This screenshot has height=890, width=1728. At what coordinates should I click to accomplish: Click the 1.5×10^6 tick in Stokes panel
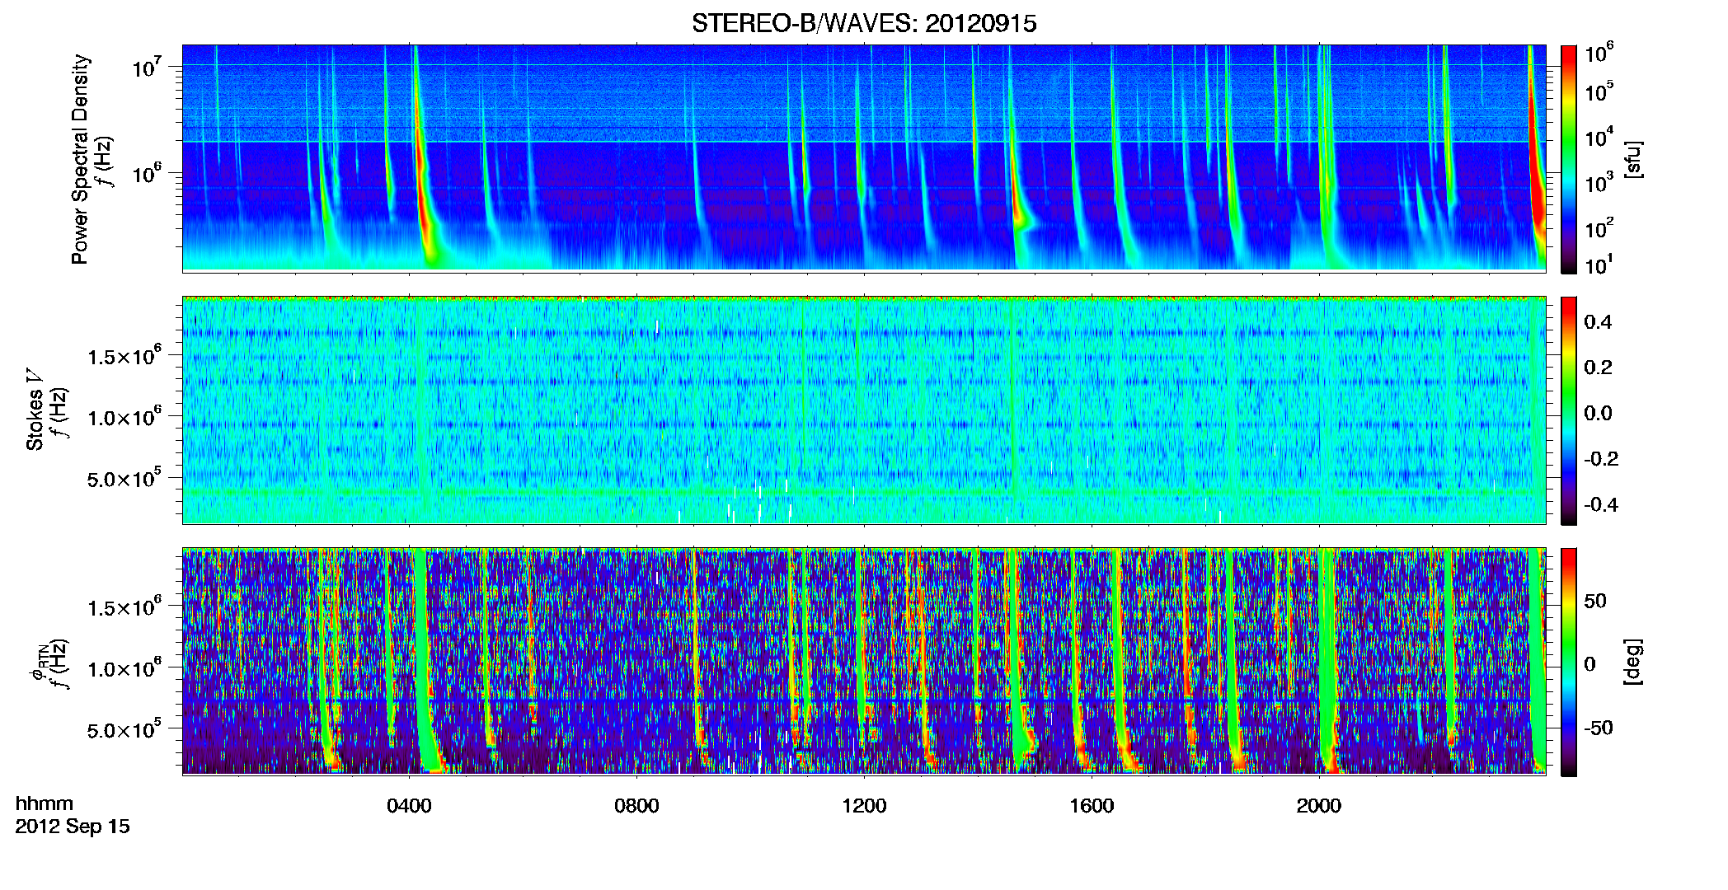124,355
